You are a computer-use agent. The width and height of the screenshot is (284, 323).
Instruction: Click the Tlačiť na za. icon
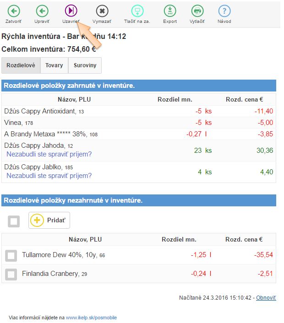(x=137, y=11)
